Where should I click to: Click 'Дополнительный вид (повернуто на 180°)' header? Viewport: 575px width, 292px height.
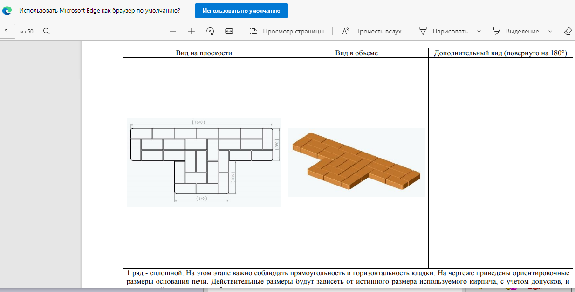pyautogui.click(x=500, y=53)
